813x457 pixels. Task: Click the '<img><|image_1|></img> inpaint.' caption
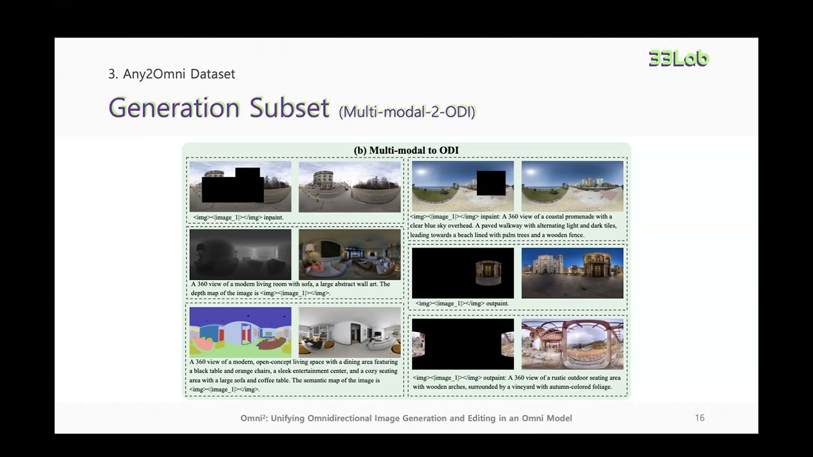tap(238, 217)
